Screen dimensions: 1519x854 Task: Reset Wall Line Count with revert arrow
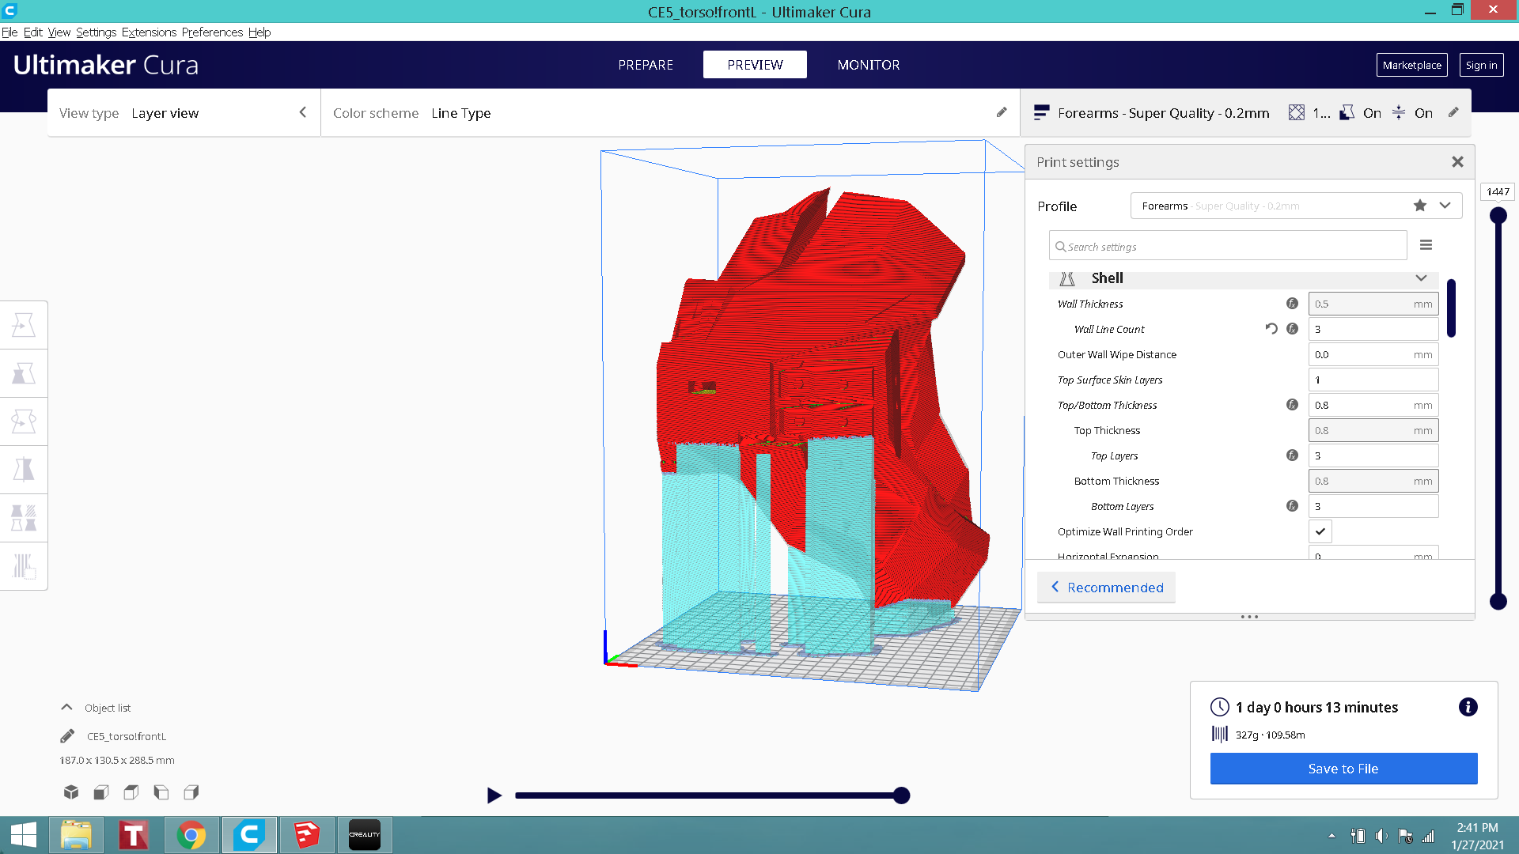pos(1271,329)
